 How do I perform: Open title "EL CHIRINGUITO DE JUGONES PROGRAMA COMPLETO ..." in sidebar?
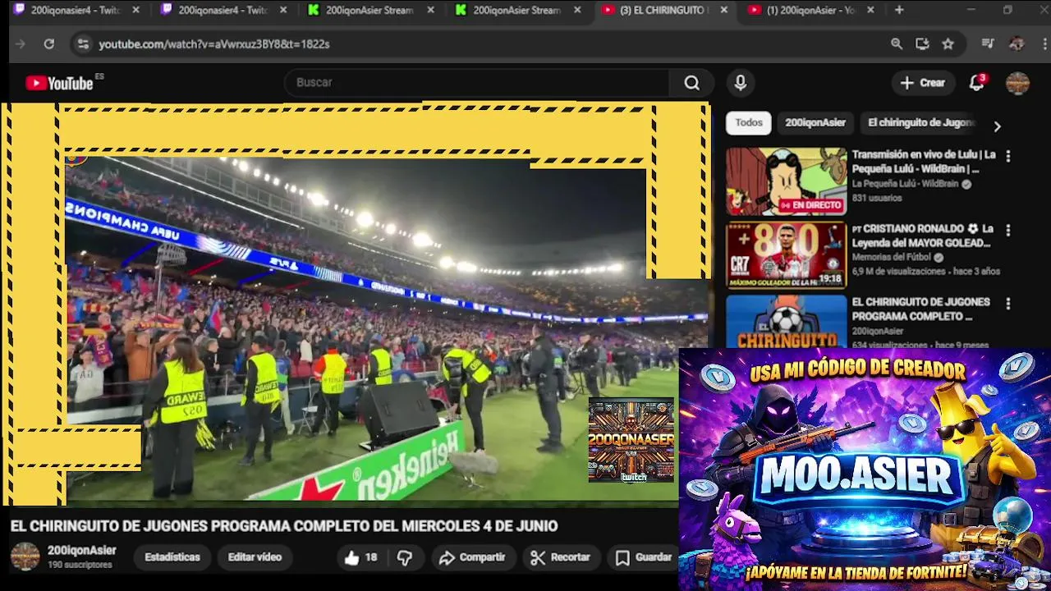coord(921,309)
